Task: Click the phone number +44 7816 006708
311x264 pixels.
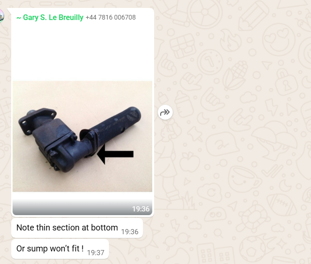Action: coord(111,17)
